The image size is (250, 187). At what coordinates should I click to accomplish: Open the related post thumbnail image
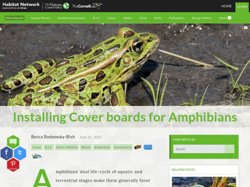tap(204, 182)
